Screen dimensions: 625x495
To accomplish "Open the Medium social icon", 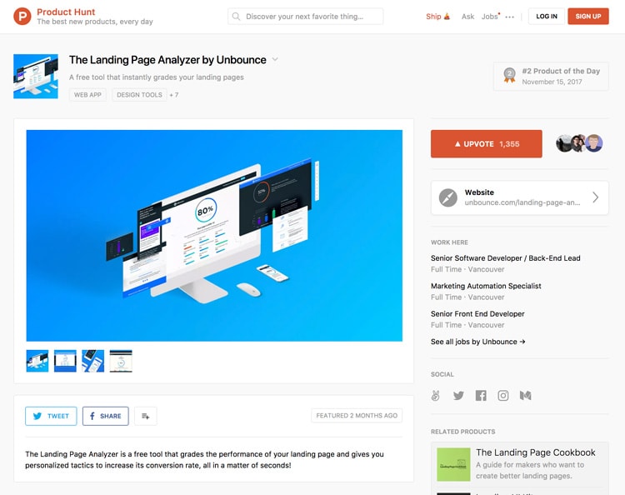I will pyautogui.click(x=525, y=395).
